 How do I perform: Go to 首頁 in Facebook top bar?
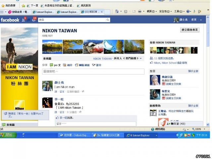[x=194, y=20]
